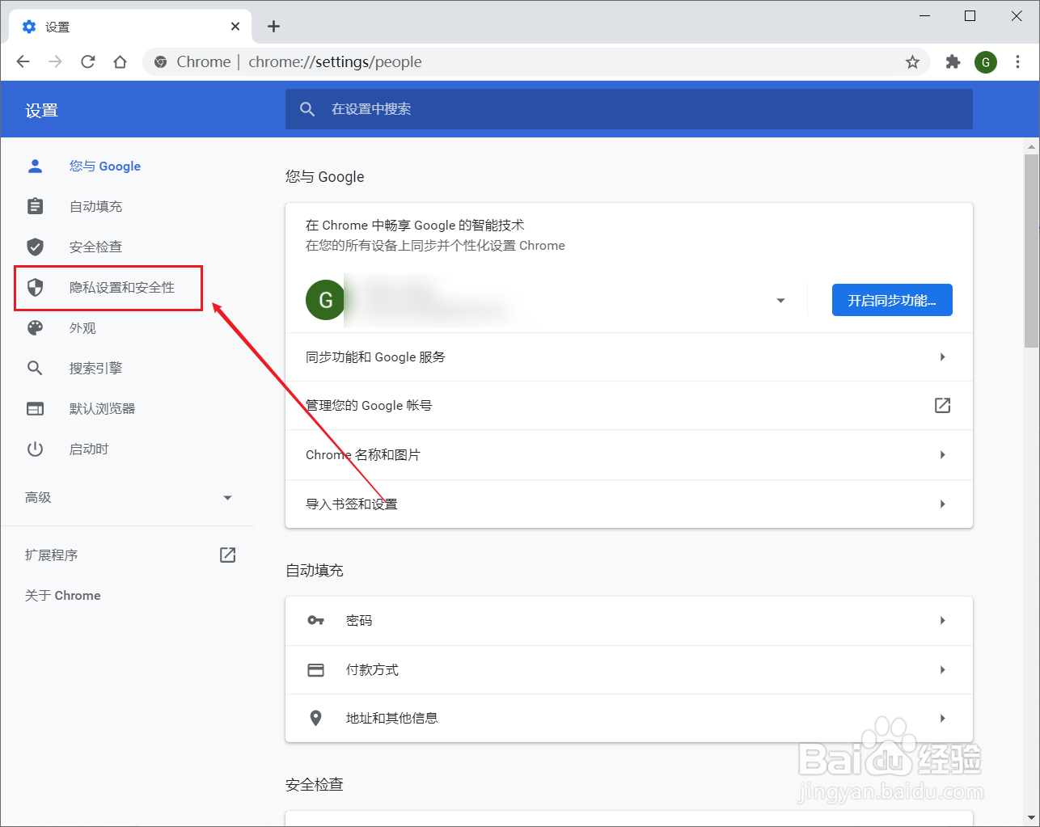Image resolution: width=1040 pixels, height=827 pixels.
Task: Click the 自动填充 clipboard icon in sidebar
Action: (x=35, y=206)
